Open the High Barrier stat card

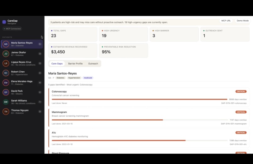click(174, 34)
